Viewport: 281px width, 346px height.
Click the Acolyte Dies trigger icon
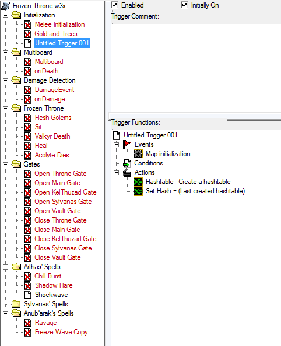27,155
